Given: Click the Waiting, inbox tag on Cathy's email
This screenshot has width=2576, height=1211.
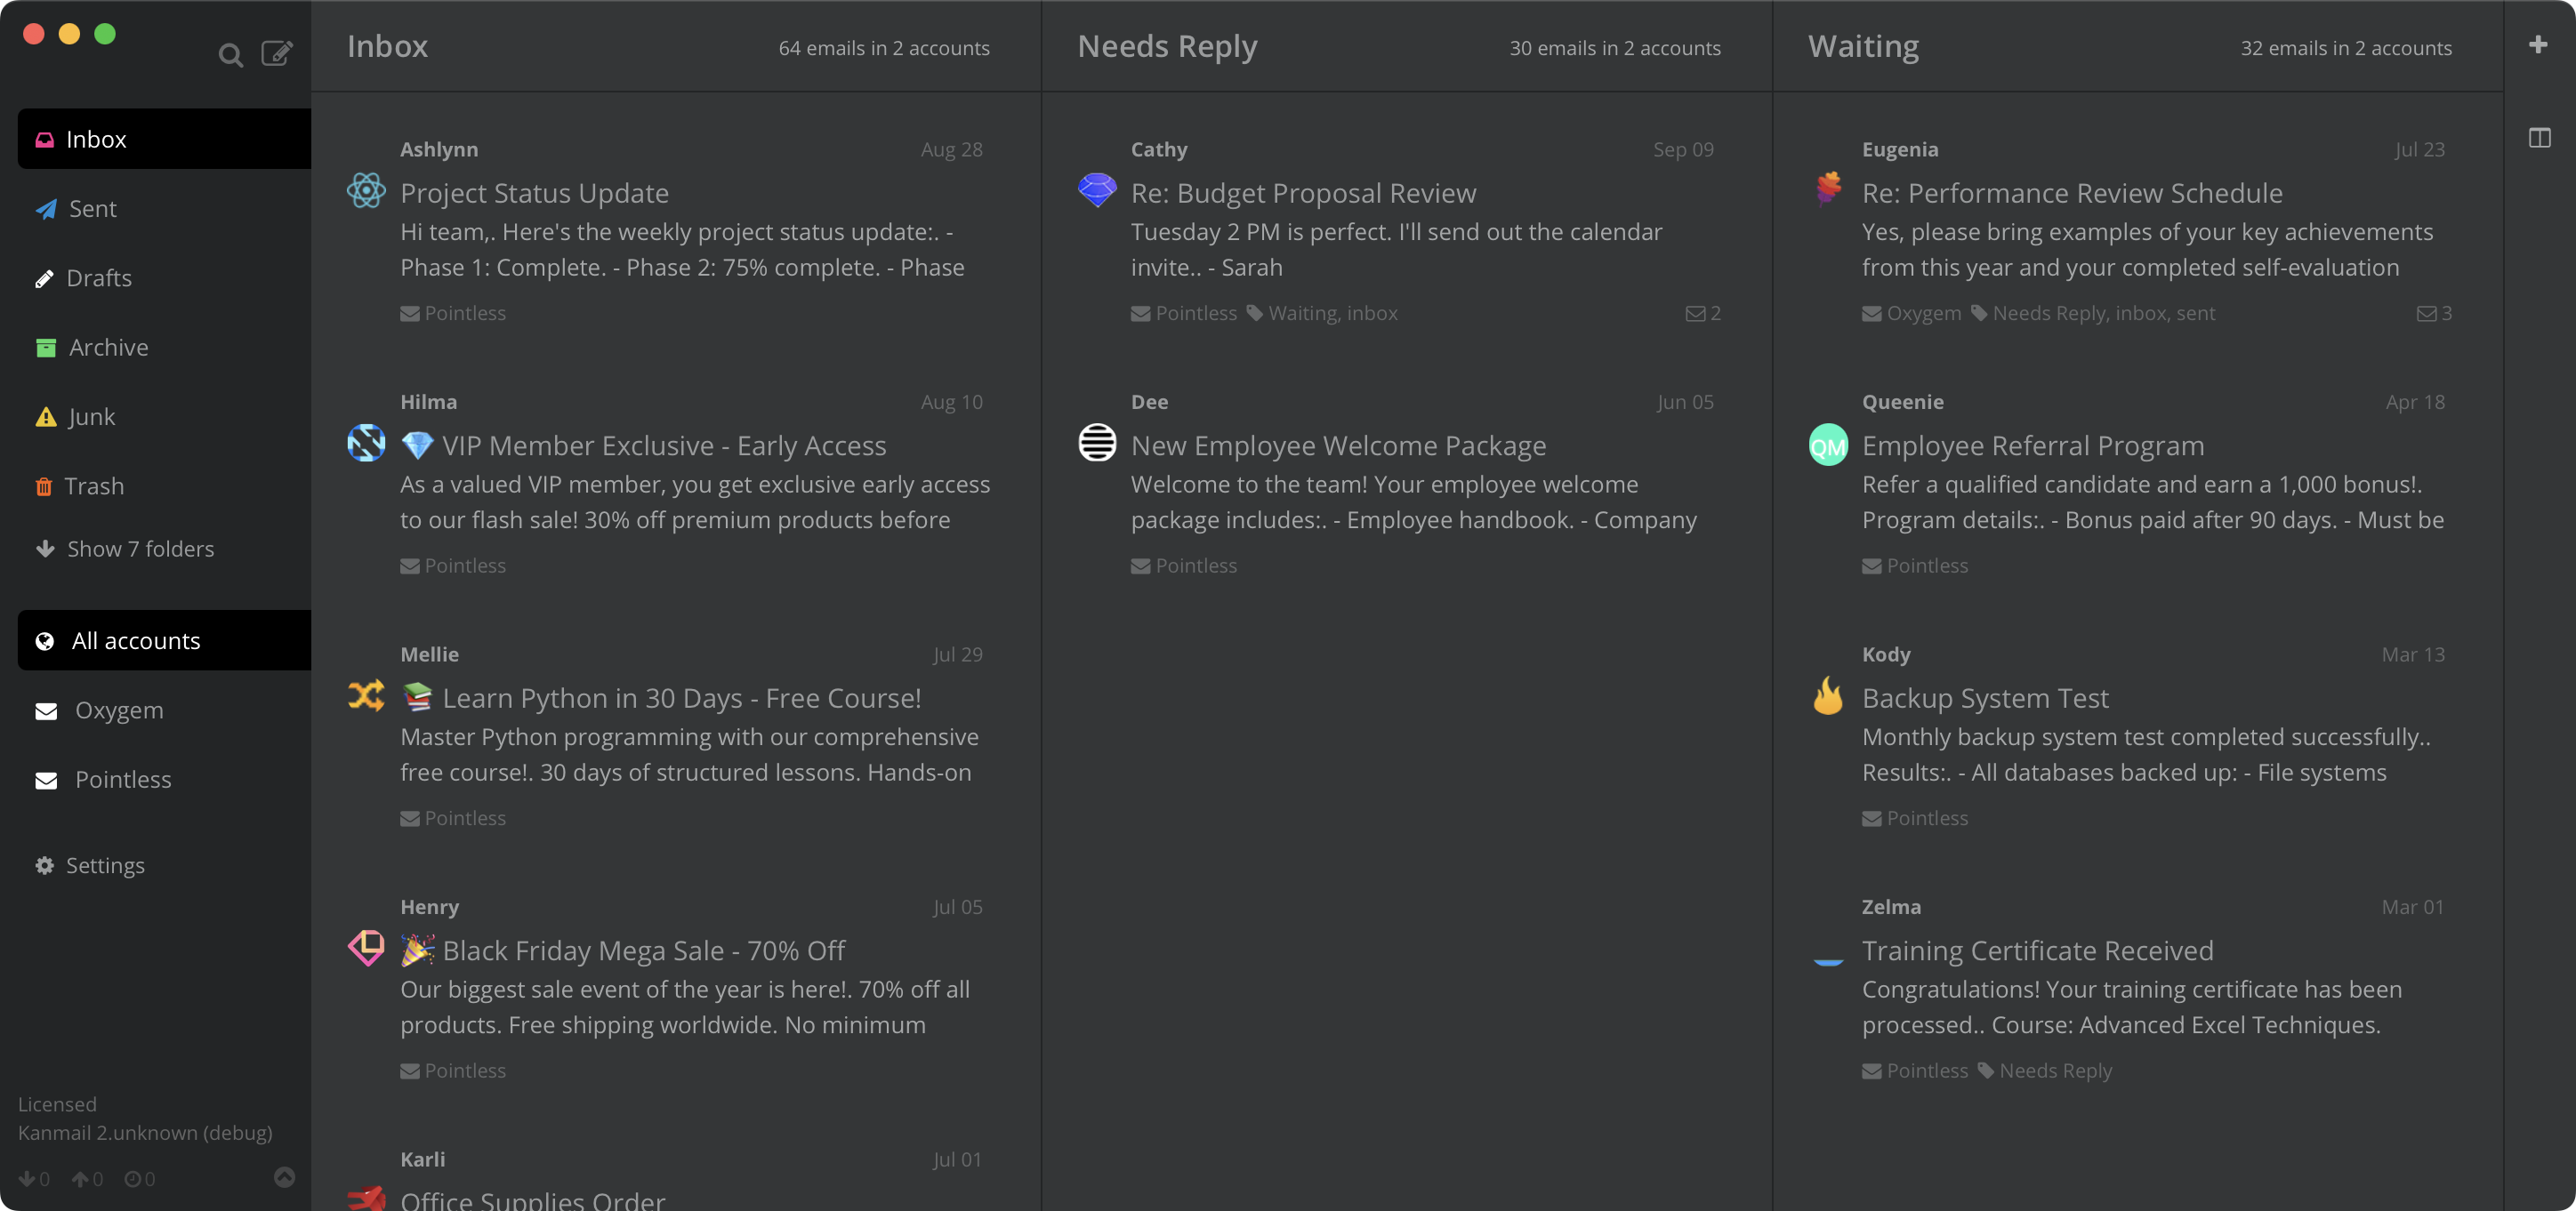Looking at the screenshot, I should 1330,313.
